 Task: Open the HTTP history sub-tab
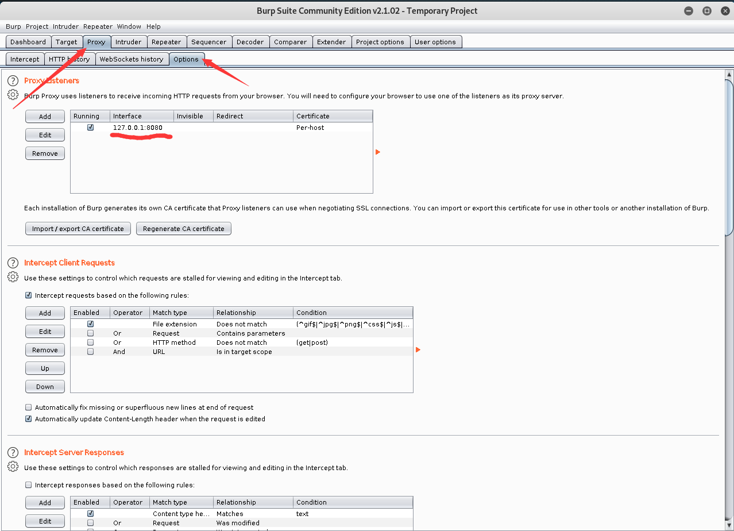pos(69,59)
